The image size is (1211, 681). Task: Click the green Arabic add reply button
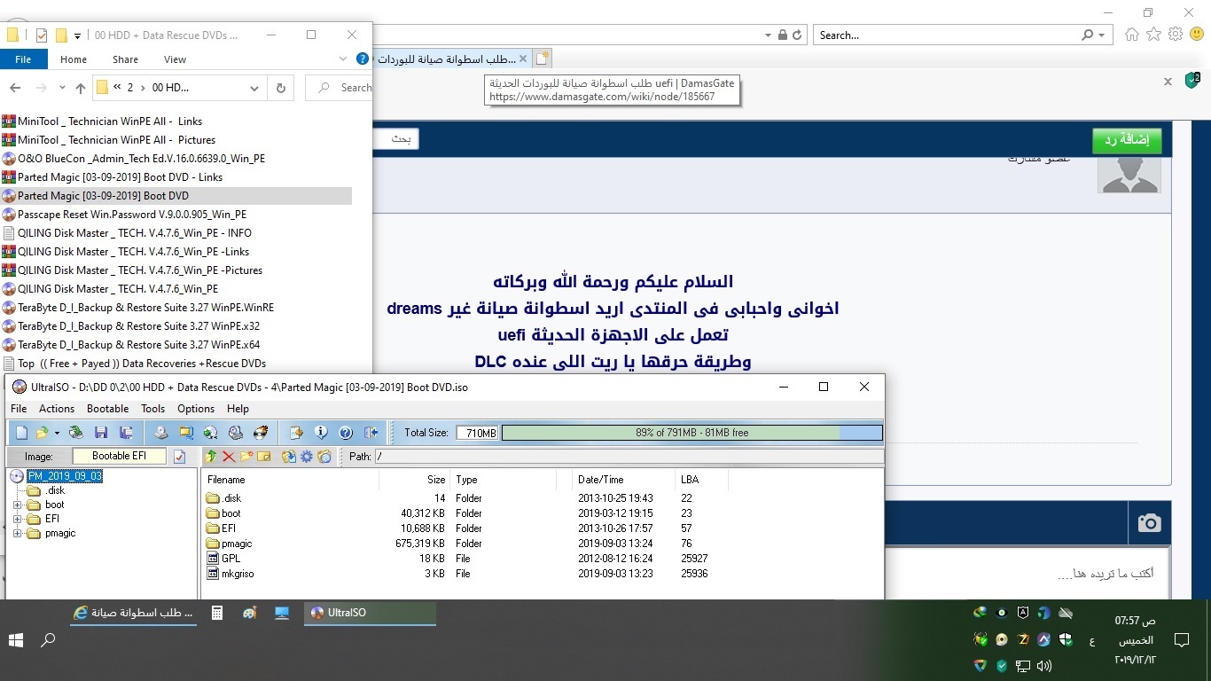(1127, 140)
